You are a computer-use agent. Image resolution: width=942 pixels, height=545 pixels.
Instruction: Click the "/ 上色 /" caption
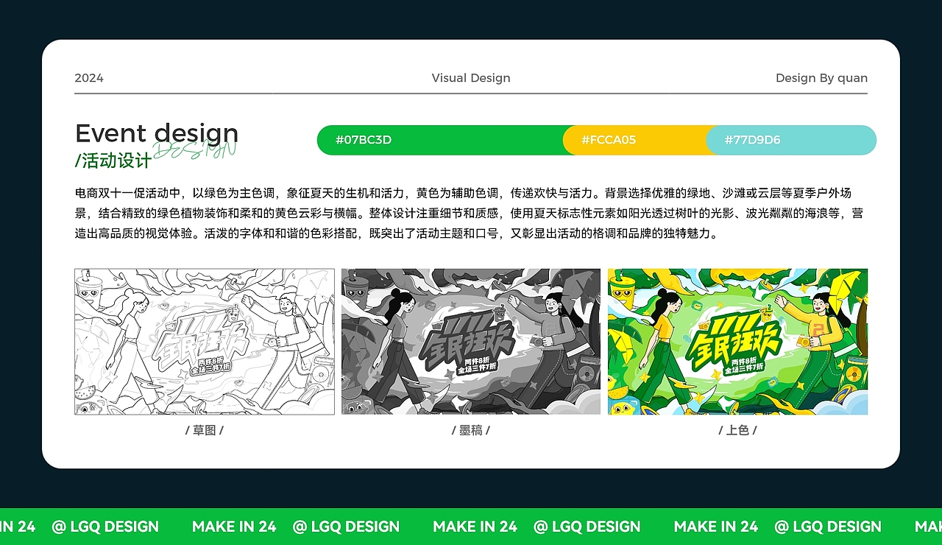(x=737, y=430)
